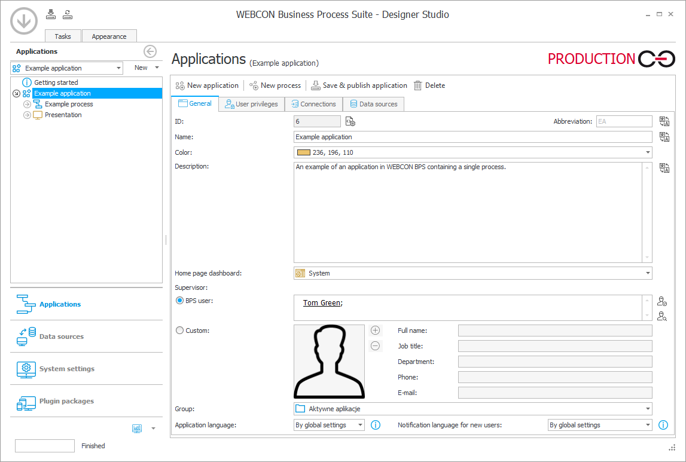Open the Home page dashboard dropdown
Viewport: 686px width, 462px height.
point(648,273)
